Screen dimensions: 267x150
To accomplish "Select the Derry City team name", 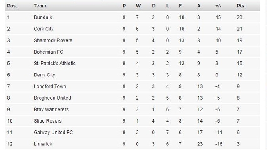I will 44,75.
